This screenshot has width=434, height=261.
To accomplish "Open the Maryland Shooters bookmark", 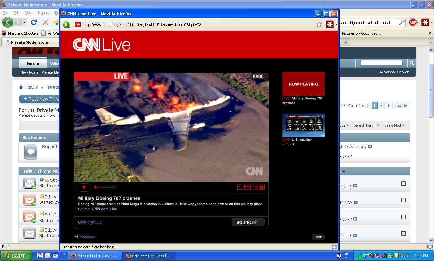I will 20,33.
